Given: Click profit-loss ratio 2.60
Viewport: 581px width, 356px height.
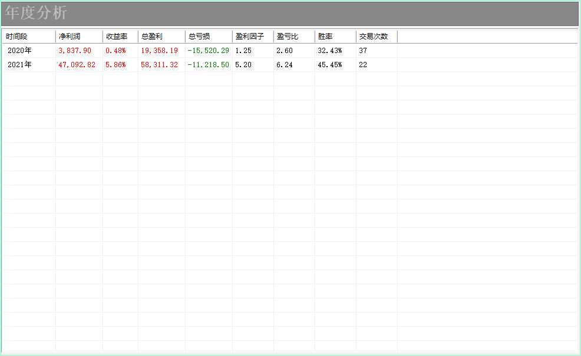Looking at the screenshot, I should [284, 50].
